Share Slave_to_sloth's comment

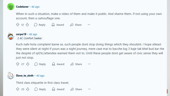click(76, 89)
